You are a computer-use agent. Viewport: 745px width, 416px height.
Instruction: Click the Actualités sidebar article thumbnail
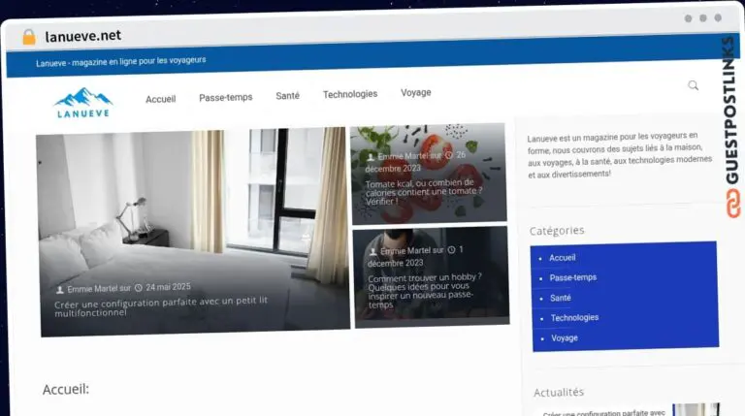coord(696,409)
